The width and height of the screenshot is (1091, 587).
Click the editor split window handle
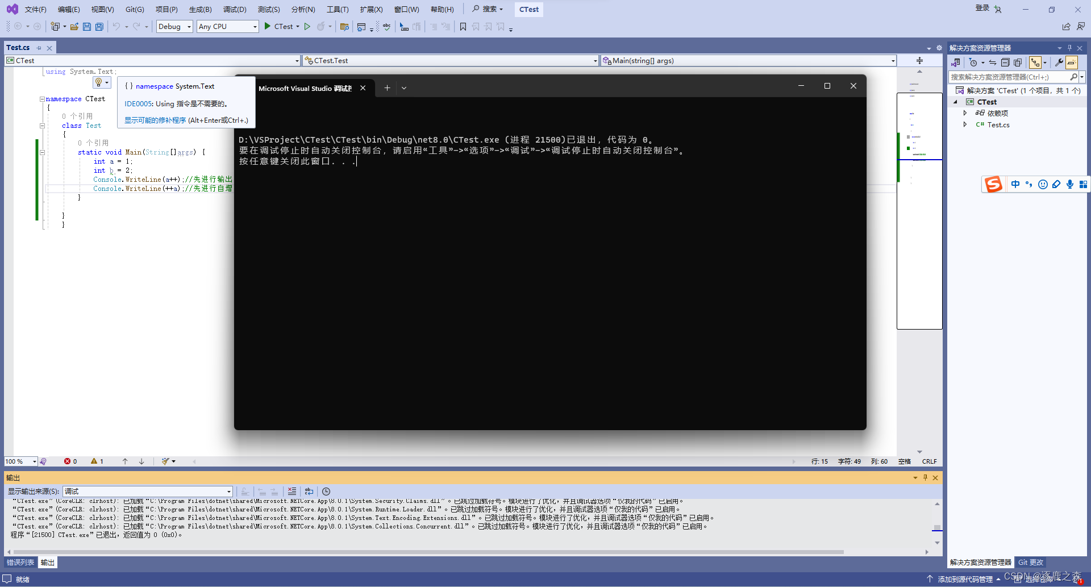(x=919, y=61)
